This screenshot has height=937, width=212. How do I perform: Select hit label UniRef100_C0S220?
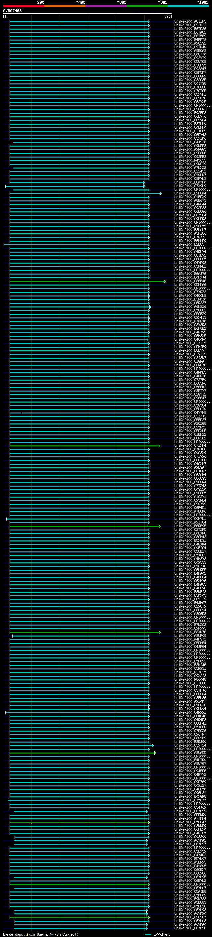pyautogui.click(x=190, y=490)
